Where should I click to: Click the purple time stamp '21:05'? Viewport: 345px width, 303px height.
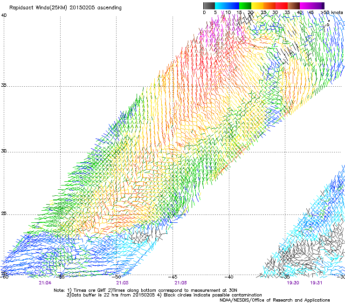click(x=122, y=283)
